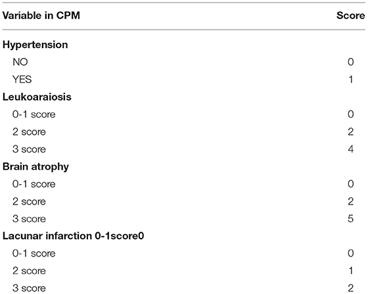Click Brain atrophy '0-1 score' row label
The height and width of the screenshot is (294, 368).
pyautogui.click(x=34, y=184)
